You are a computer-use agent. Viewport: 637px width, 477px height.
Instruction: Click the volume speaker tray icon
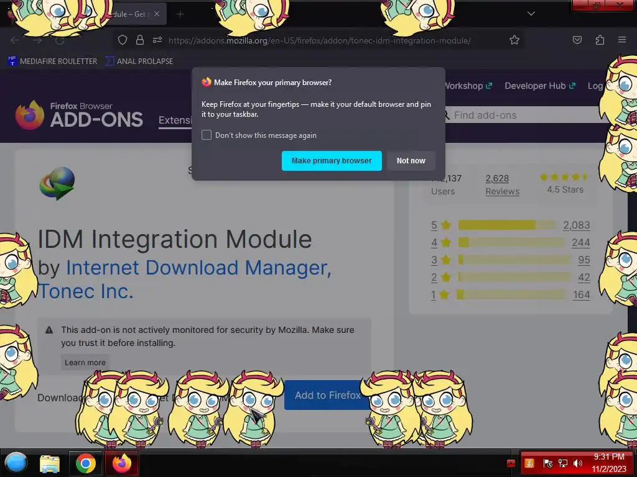click(x=577, y=463)
